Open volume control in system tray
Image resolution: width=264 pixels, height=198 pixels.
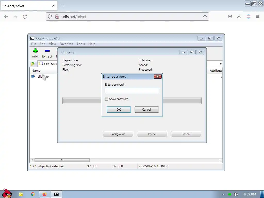236,194
